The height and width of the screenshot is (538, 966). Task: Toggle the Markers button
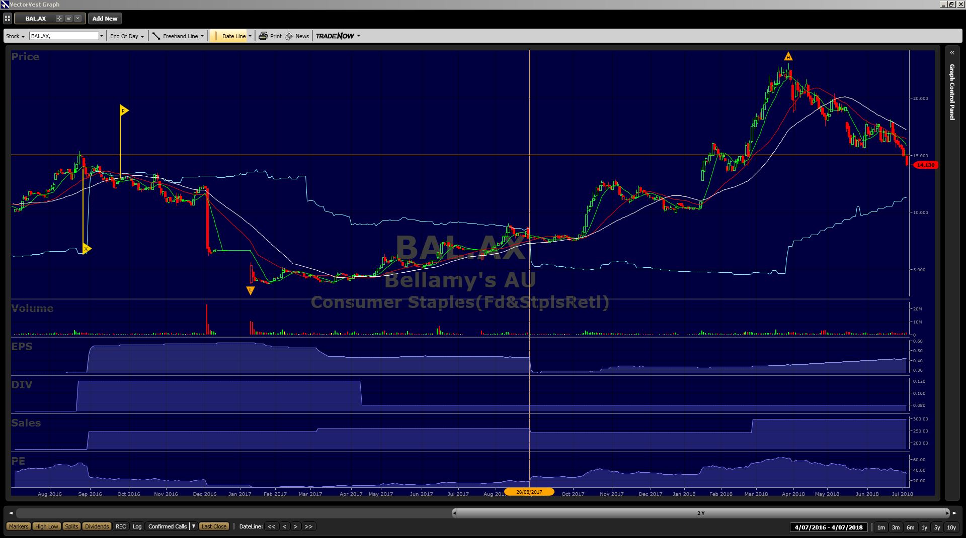coord(19,526)
